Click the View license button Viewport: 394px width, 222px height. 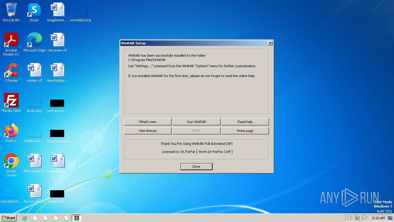coord(148,131)
